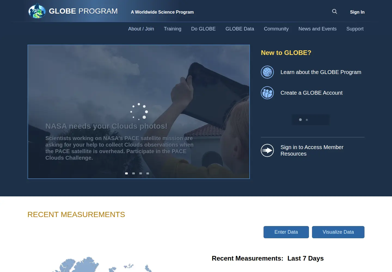Click the Enter Data button
The image size is (392, 272).
tap(286, 232)
